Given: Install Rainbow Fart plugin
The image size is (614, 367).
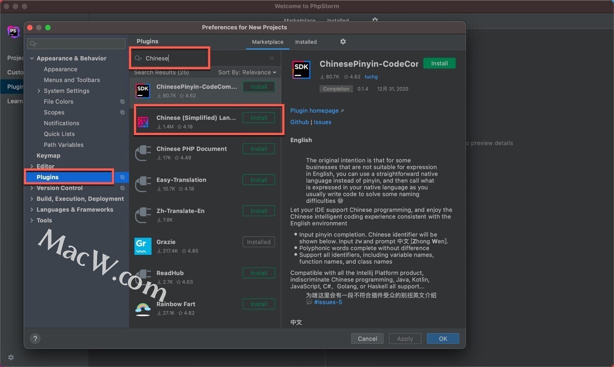Looking at the screenshot, I should coord(259,304).
